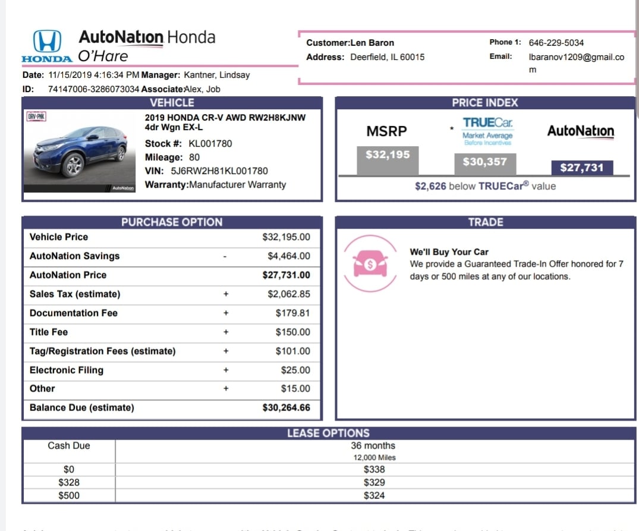Click the manager name Kantner, Lindsay
The height and width of the screenshot is (531, 639).
(217, 75)
